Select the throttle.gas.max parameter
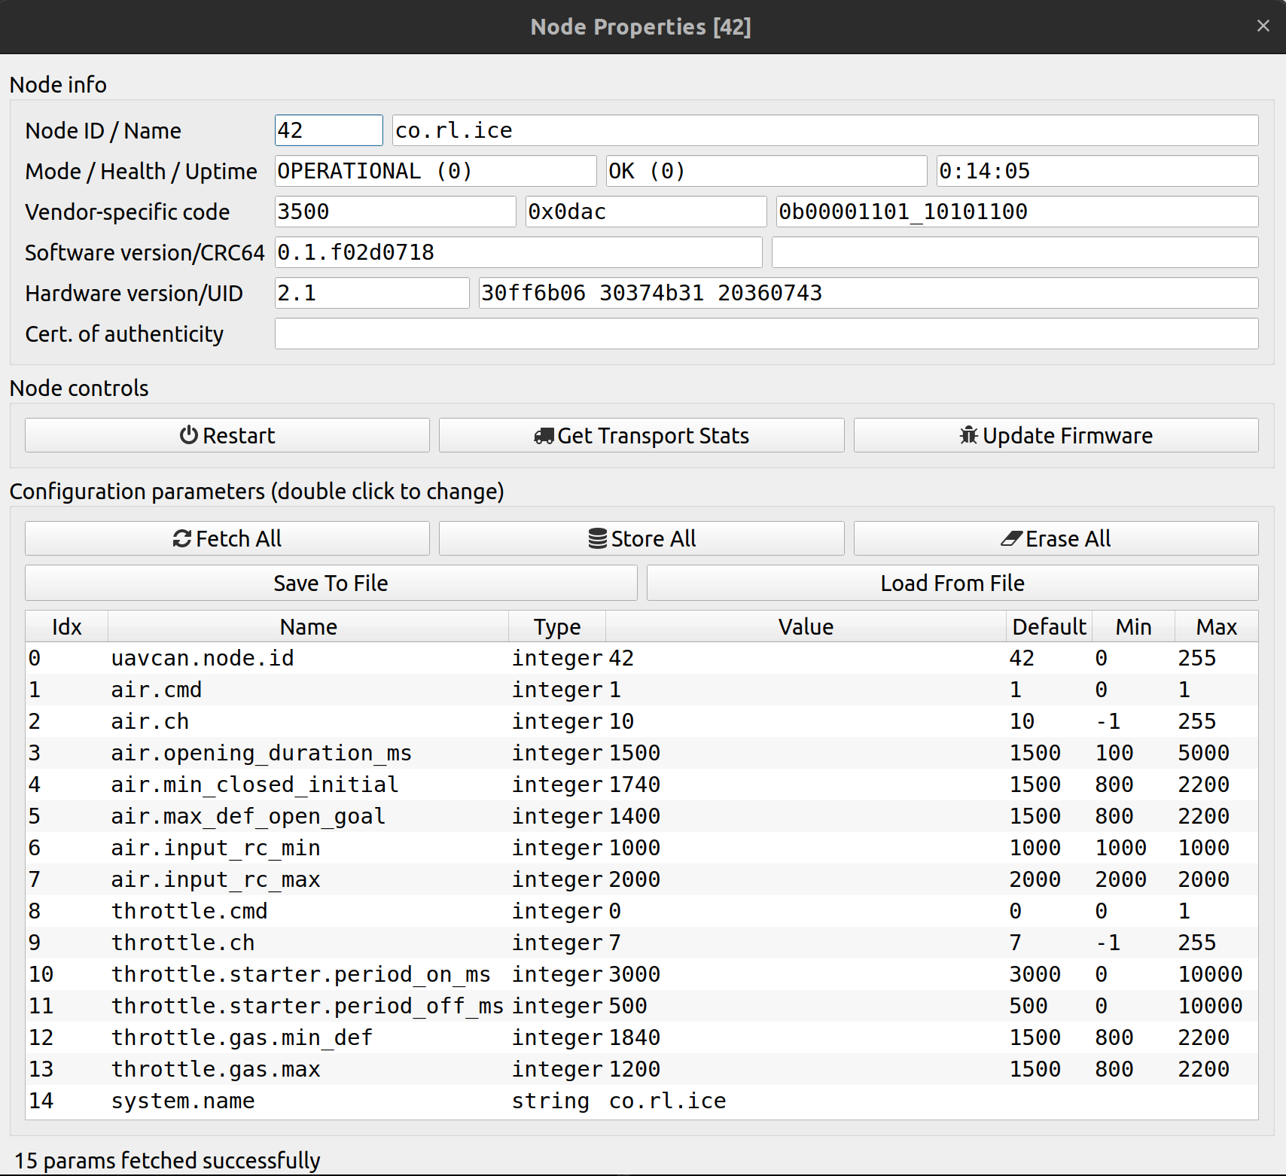Viewport: 1286px width, 1176px height. pyautogui.click(x=215, y=1069)
